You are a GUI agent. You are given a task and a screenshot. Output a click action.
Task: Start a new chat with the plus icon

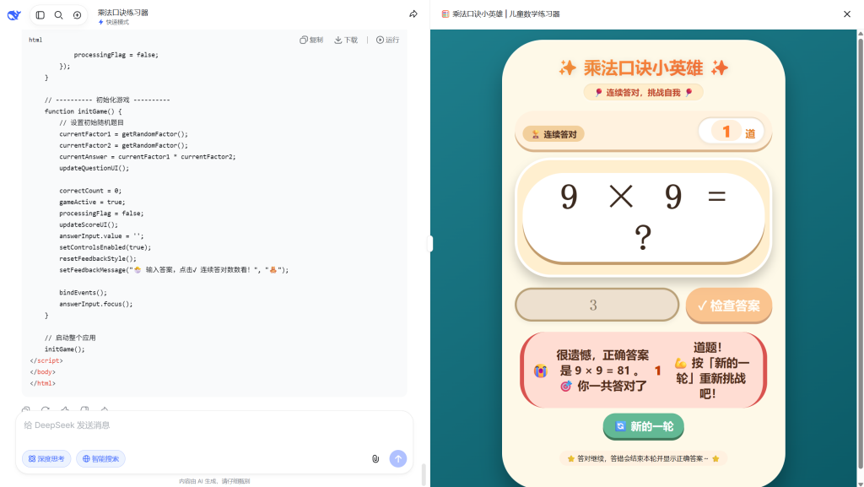point(77,15)
